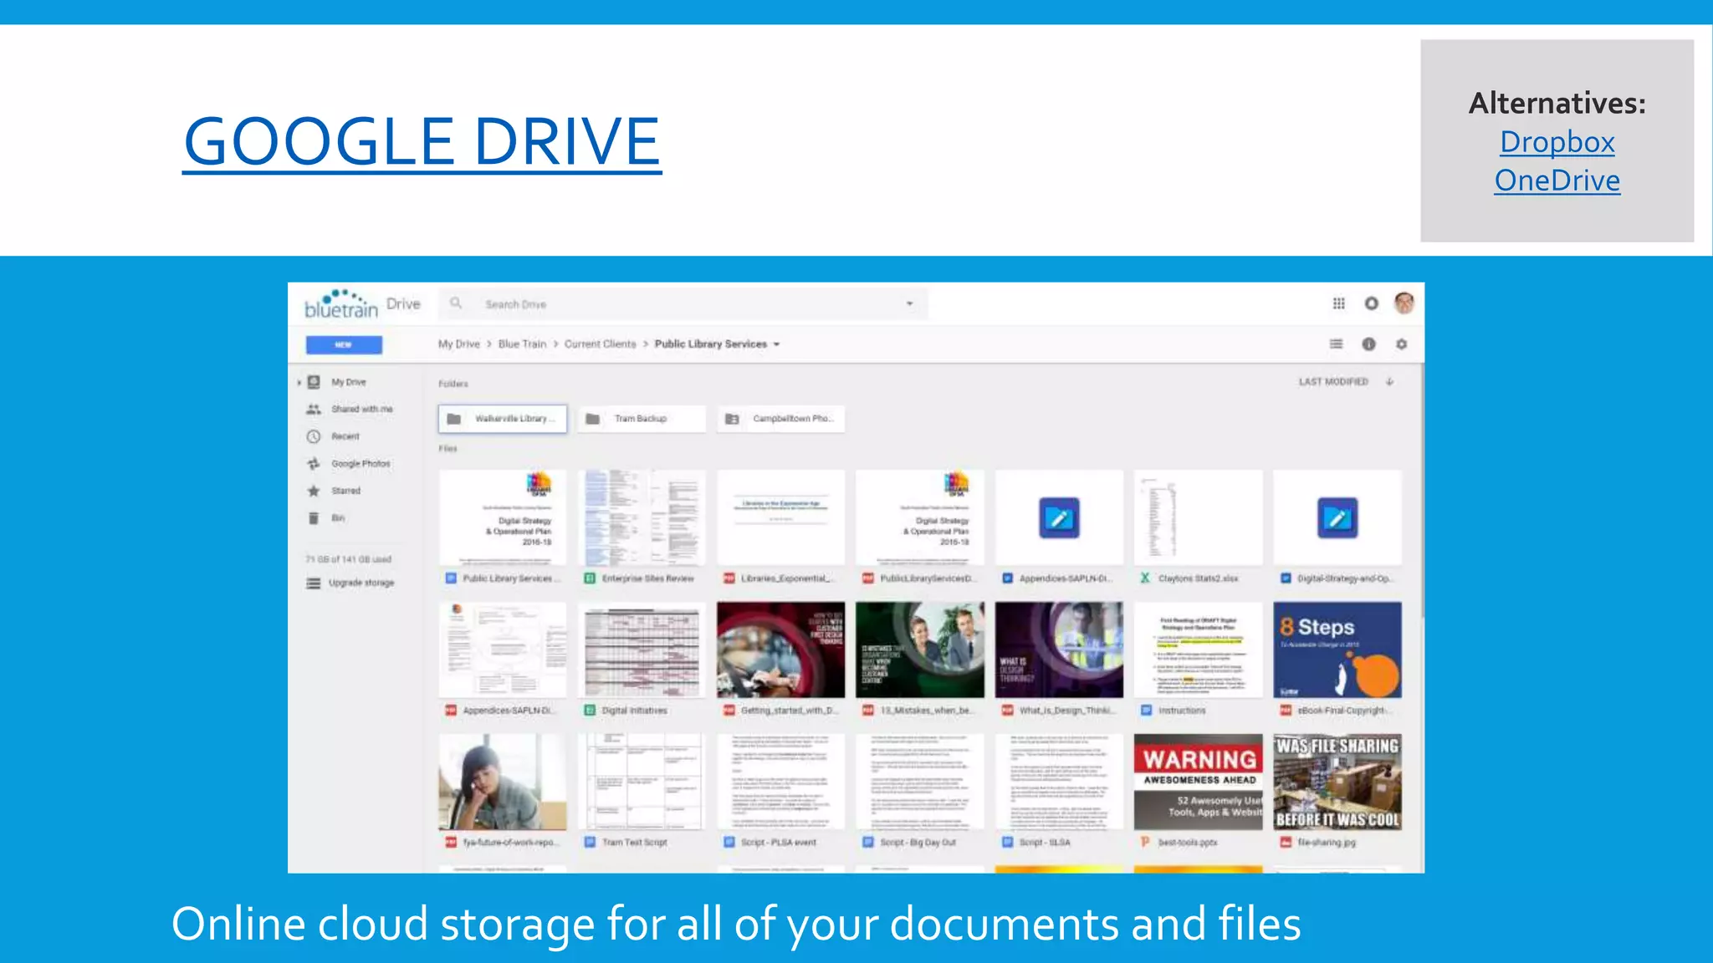Click the Shared with me people icon
Screen dimensions: 1713x963
[x=314, y=410]
